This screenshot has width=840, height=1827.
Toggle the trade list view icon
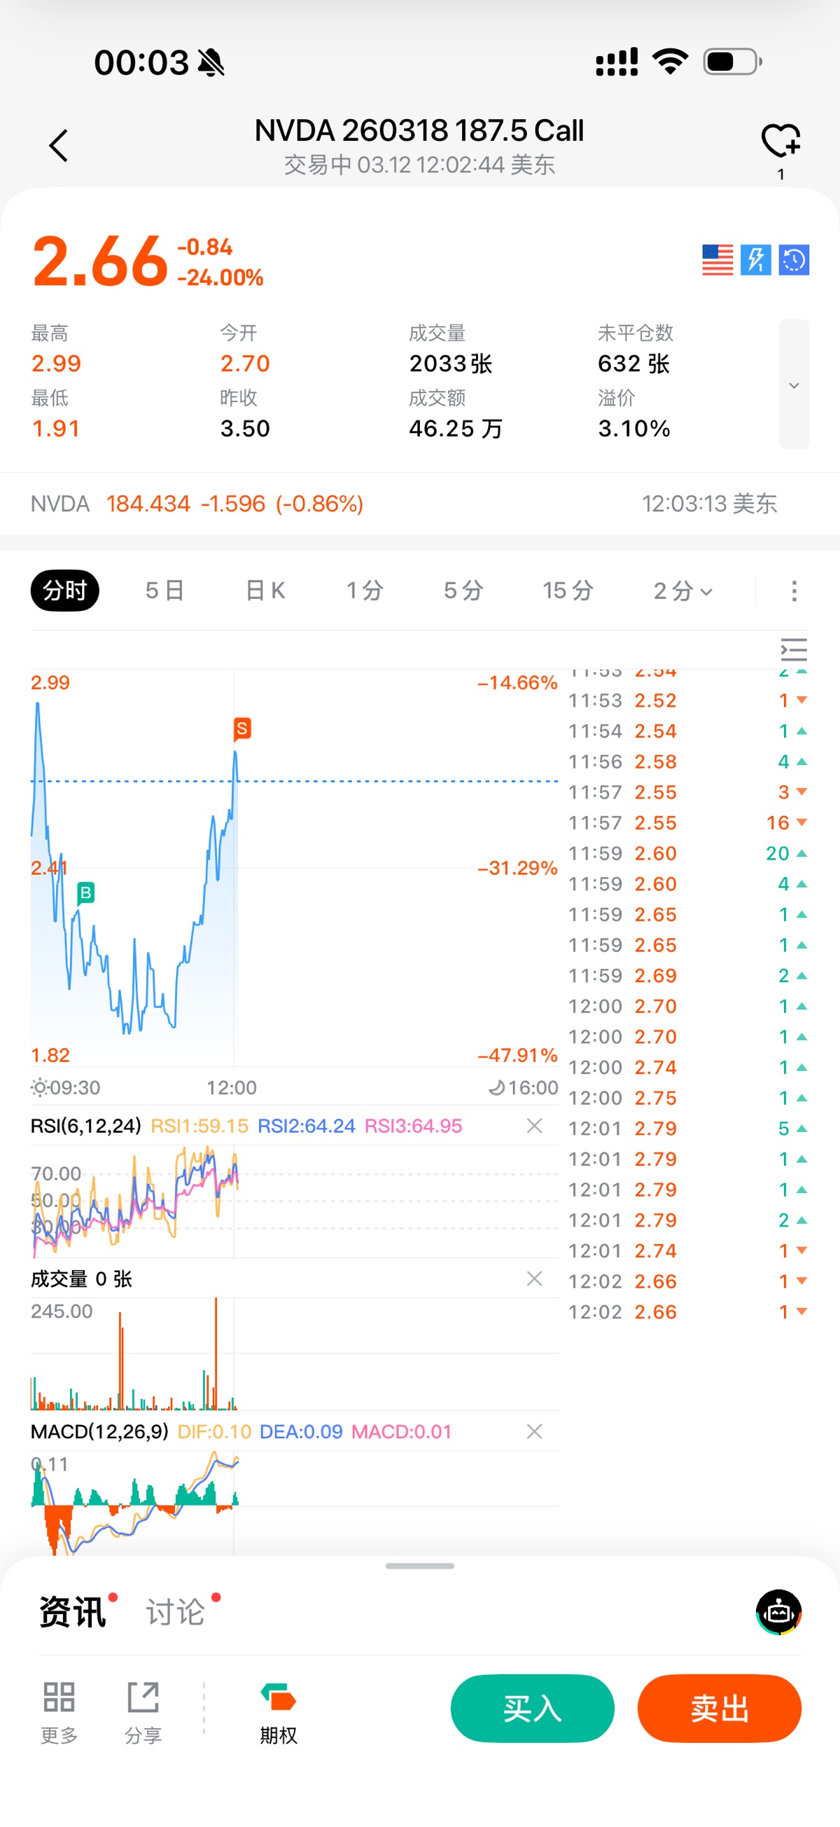[x=793, y=649]
